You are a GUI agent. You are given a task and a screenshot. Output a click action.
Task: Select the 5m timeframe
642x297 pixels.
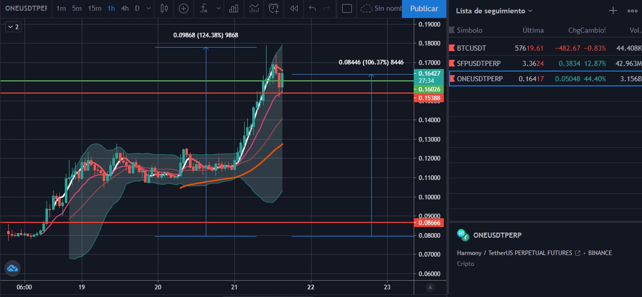(x=77, y=8)
